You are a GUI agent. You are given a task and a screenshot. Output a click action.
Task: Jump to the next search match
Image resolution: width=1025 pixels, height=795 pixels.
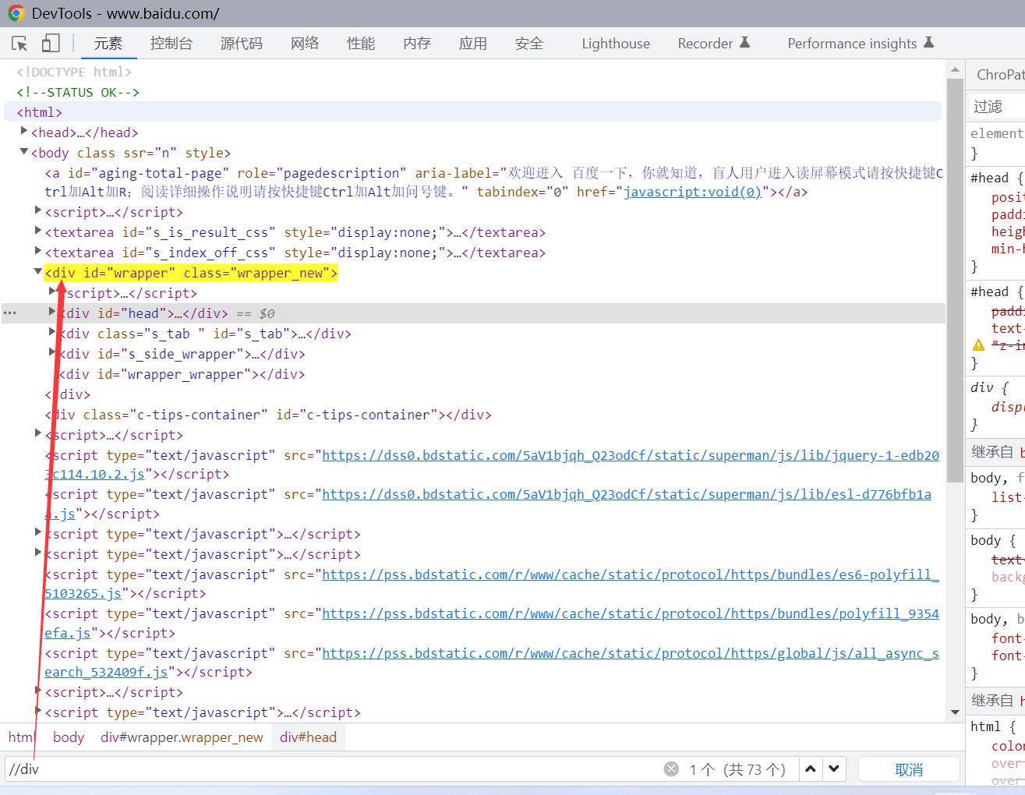[834, 769]
